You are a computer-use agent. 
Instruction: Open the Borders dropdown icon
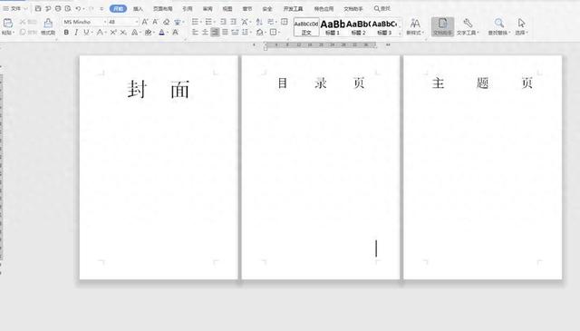[x=274, y=33]
